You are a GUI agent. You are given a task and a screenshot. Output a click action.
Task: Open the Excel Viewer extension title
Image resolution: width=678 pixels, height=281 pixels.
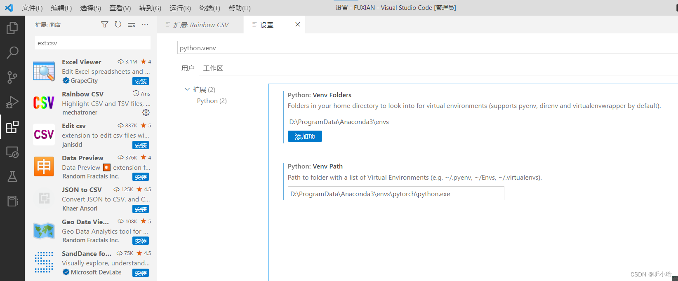[x=82, y=62]
